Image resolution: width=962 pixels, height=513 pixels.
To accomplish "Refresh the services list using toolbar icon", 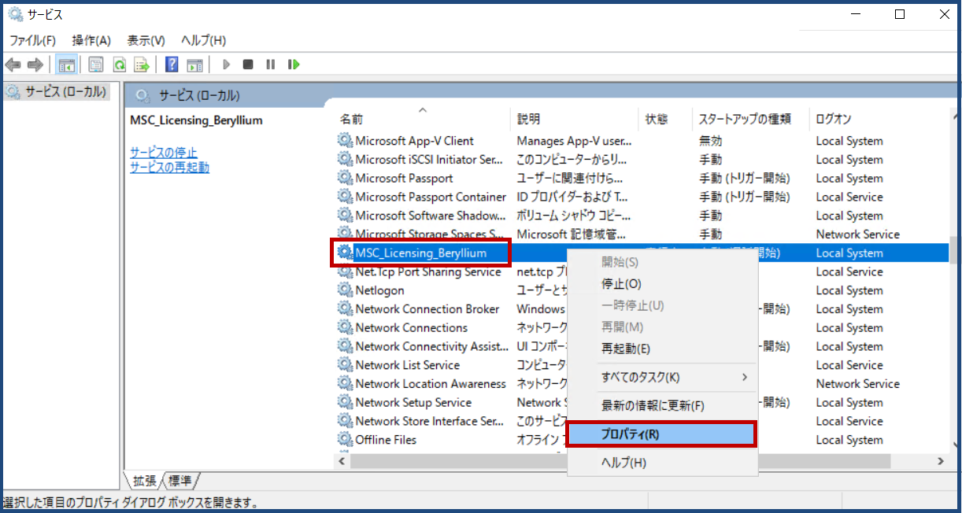I will (118, 64).
